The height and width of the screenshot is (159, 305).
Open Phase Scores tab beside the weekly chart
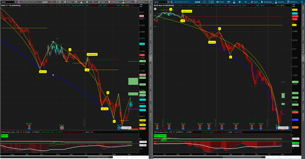tap(303, 83)
